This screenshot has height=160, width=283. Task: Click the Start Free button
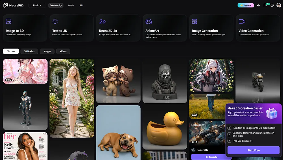pos(253,150)
